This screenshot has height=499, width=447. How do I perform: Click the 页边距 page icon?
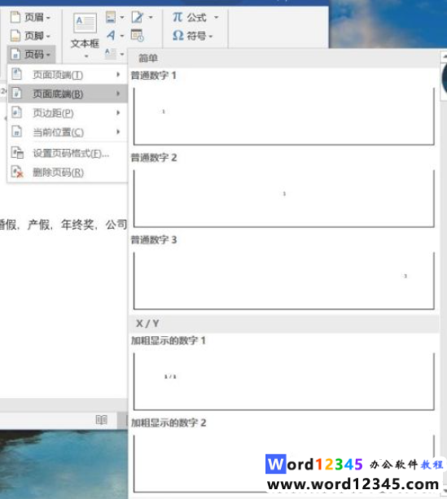tap(16, 112)
